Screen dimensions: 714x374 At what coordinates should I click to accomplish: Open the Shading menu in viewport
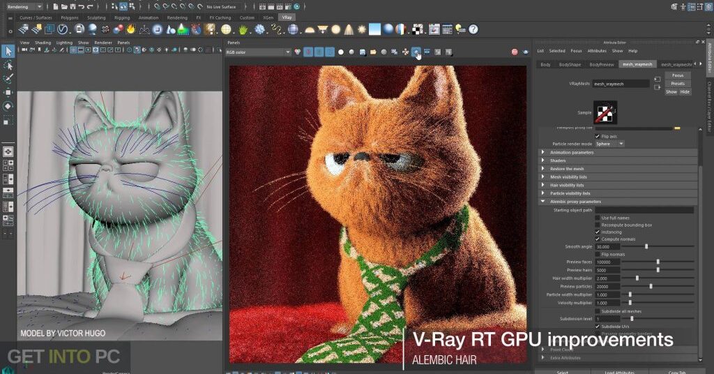tap(43, 43)
